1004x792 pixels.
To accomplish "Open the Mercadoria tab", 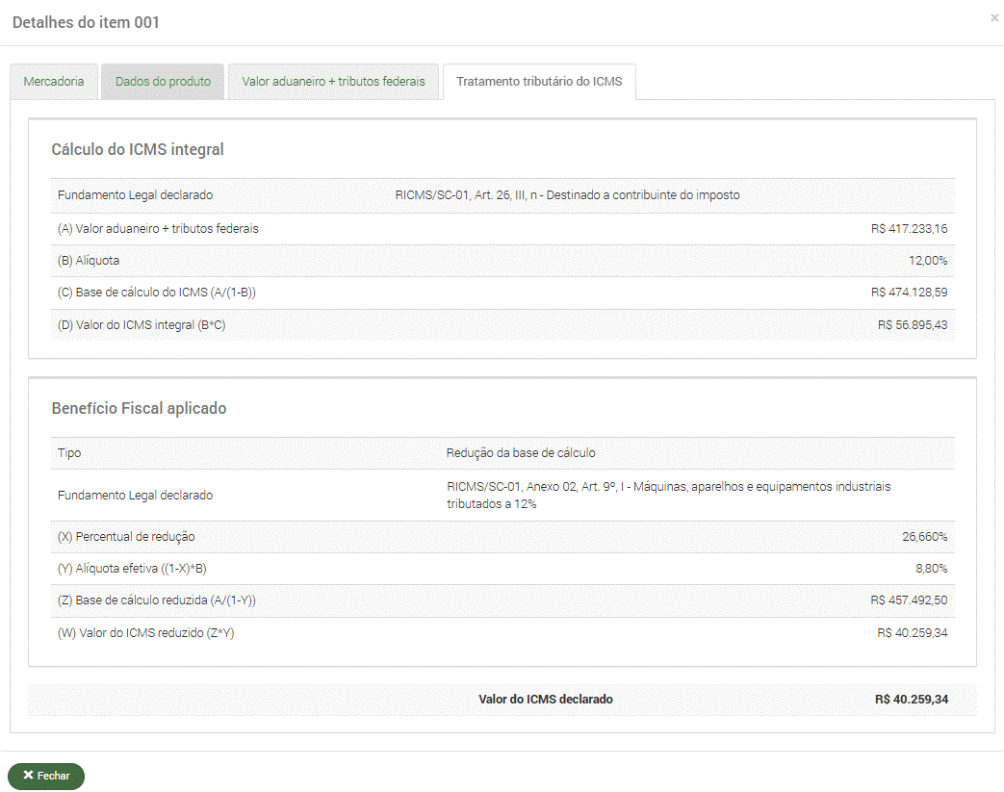I will tap(54, 82).
